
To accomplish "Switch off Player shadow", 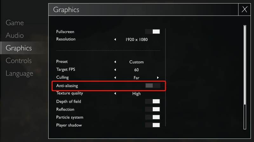I will point(152,125).
